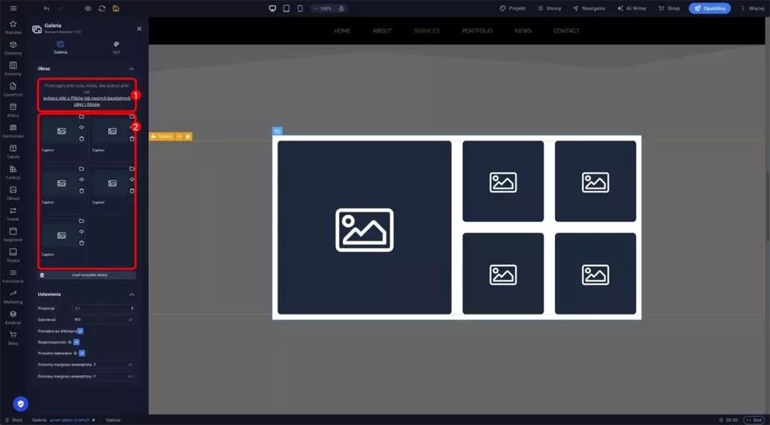
Task: Open the Ulubione (favorites) star icon
Action: (13, 24)
